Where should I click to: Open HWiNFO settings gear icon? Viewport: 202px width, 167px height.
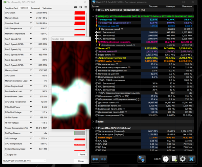click(x=182, y=159)
